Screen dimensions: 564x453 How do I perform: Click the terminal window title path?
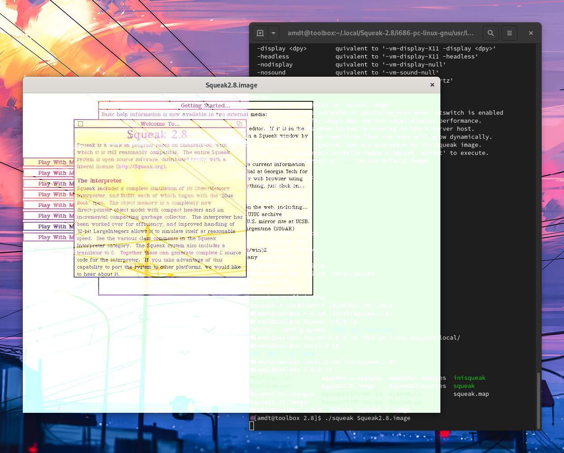(381, 33)
